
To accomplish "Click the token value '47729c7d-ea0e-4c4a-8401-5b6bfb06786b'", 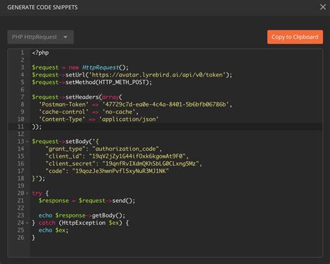I will (x=166, y=104).
